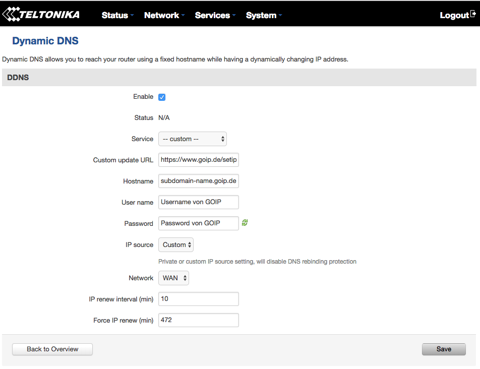The height and width of the screenshot is (369, 480).
Task: Click the Teltonika logo
Action: [x=41, y=14]
